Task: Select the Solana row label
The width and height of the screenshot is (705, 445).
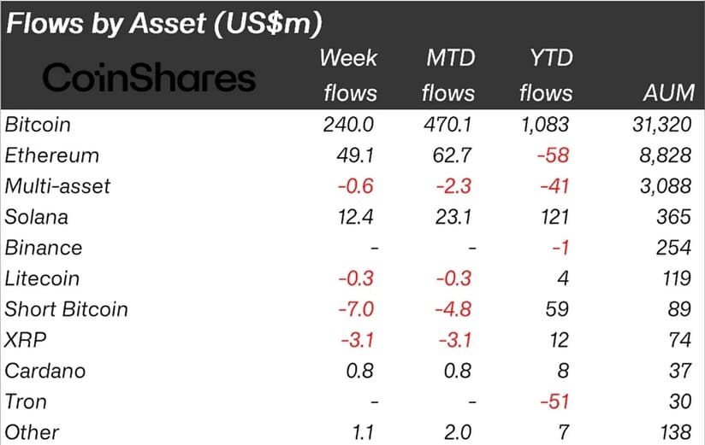Action: pos(37,217)
